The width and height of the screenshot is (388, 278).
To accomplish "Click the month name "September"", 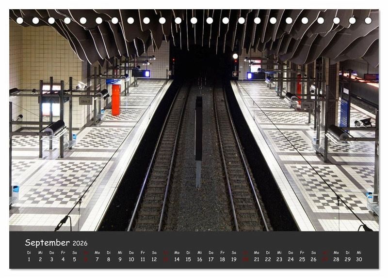I will coord(47,243).
